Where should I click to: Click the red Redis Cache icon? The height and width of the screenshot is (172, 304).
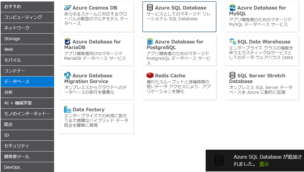[x=150, y=76]
